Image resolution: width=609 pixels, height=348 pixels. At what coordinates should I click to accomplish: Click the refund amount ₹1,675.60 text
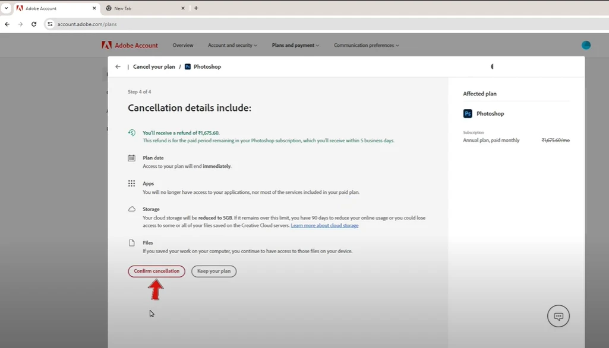coord(209,133)
